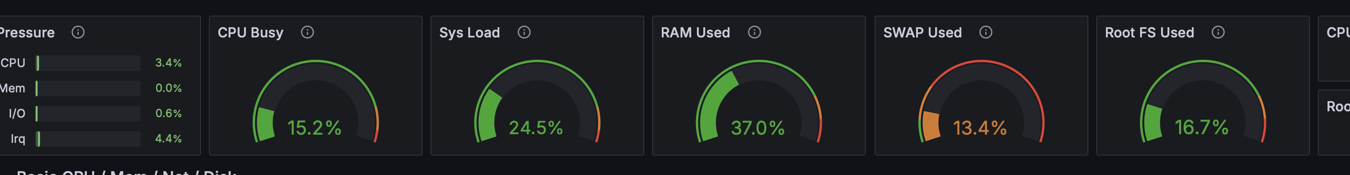The image size is (1350, 175).
Task: Click the Mem row label in Pressure
Action: click(x=13, y=88)
